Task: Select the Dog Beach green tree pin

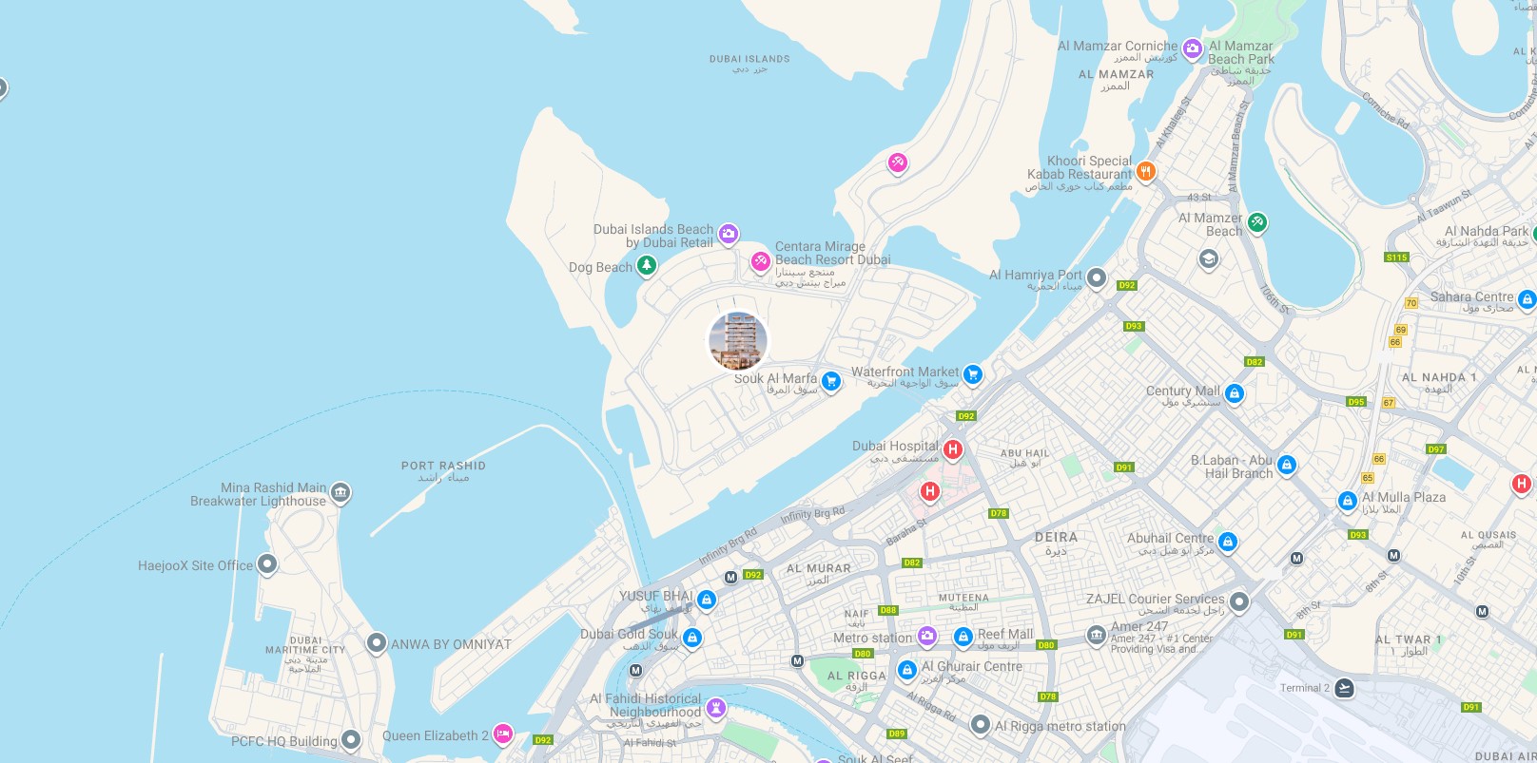Action: 647,265
